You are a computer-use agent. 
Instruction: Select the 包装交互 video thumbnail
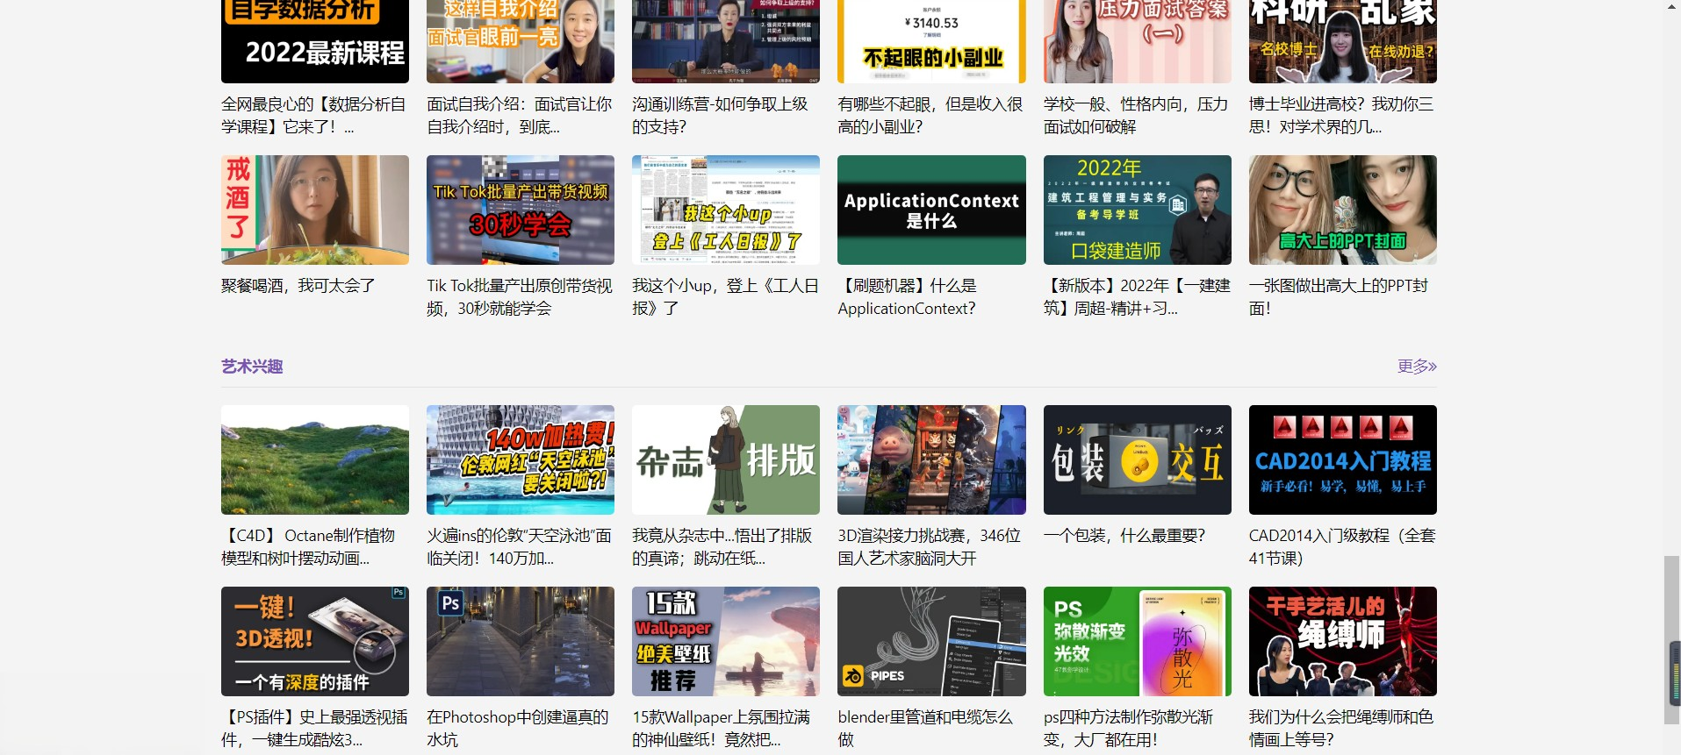tap(1137, 459)
